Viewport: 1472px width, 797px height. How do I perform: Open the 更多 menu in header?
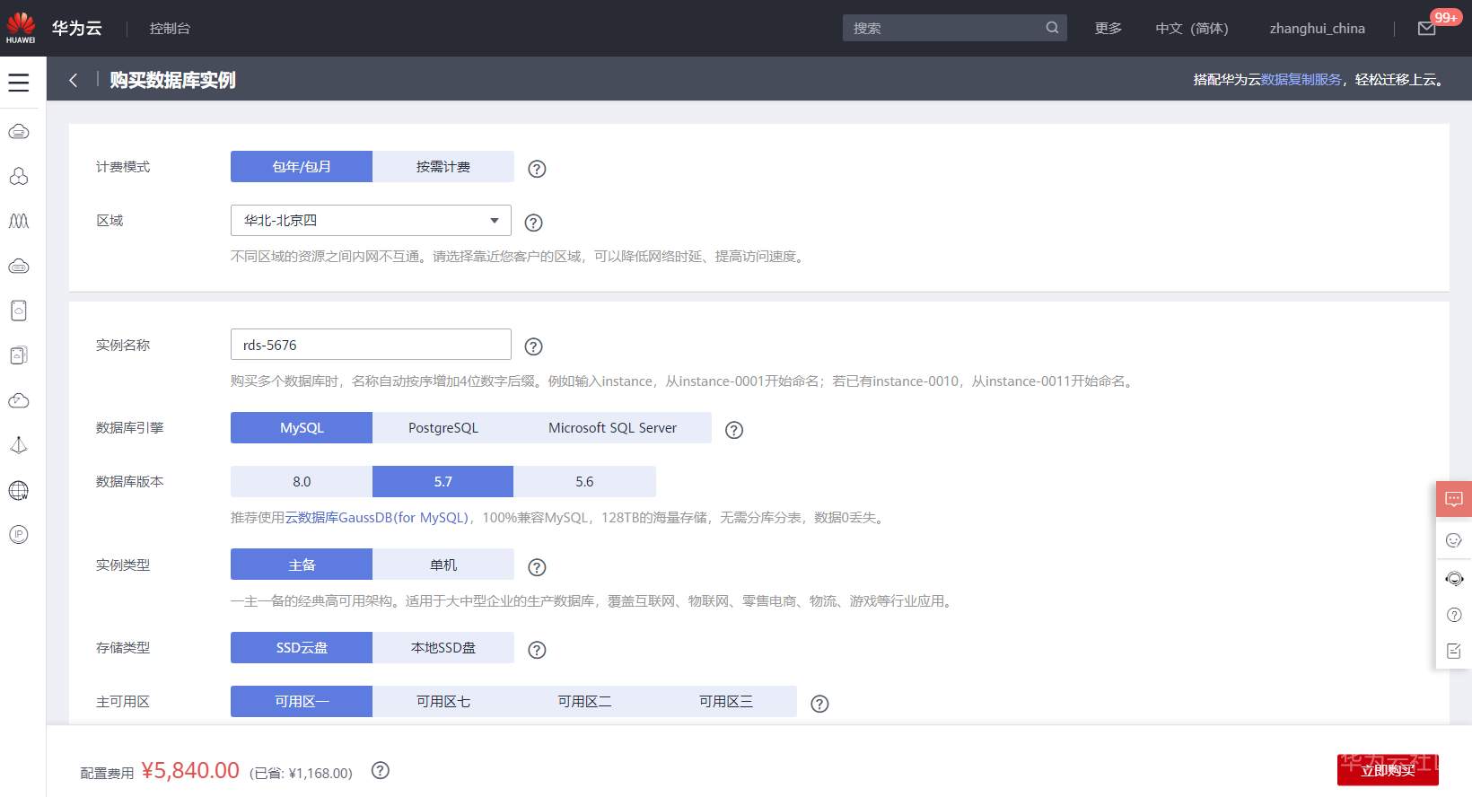point(1108,29)
